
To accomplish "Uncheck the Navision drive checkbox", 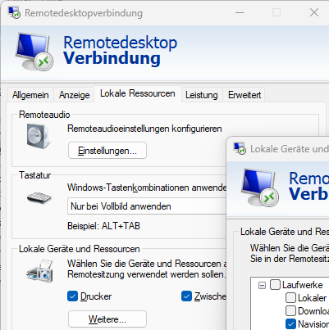I will [290, 324].
